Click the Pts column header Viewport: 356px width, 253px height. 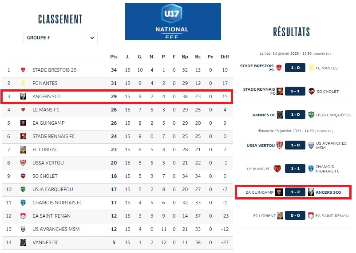point(114,57)
